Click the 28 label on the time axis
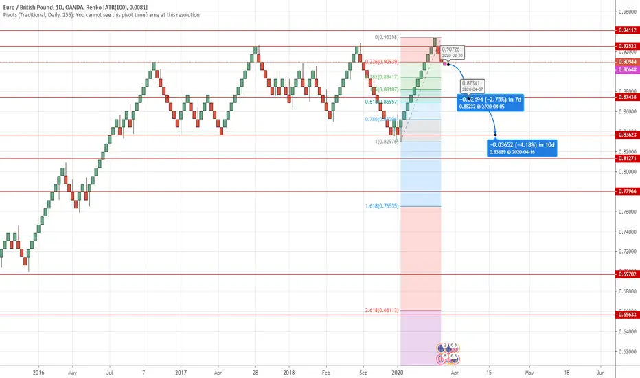This screenshot has height=378, width=640. [255, 373]
